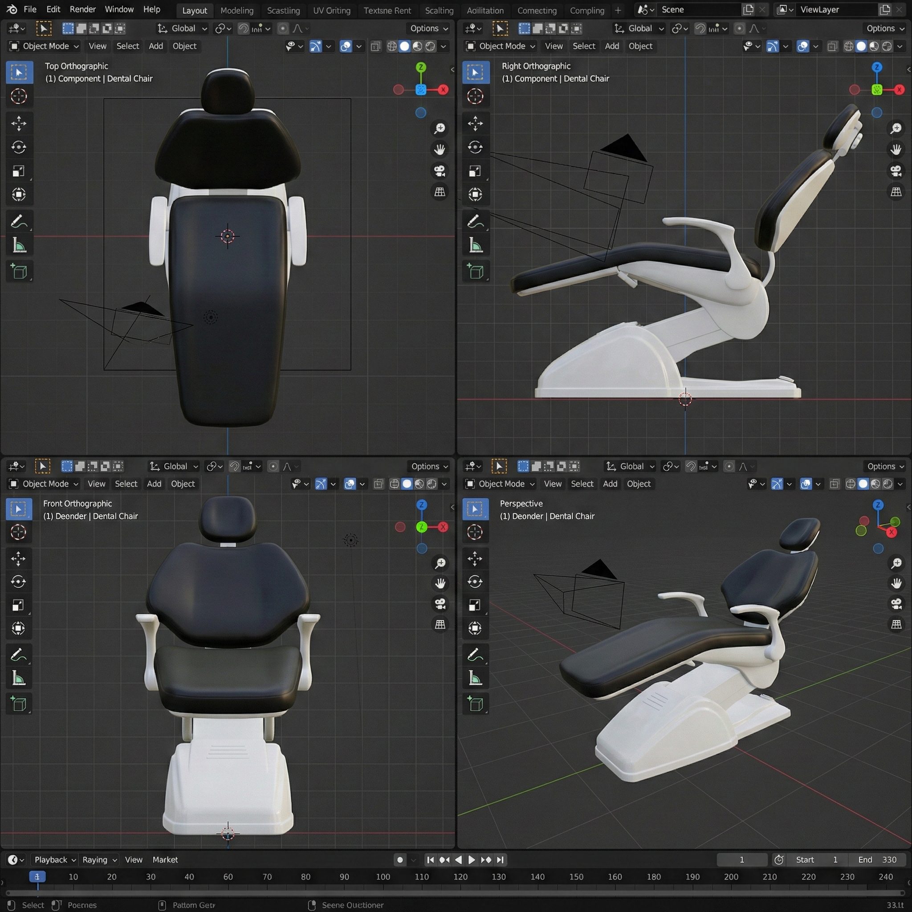Open the Render menu

(x=82, y=9)
